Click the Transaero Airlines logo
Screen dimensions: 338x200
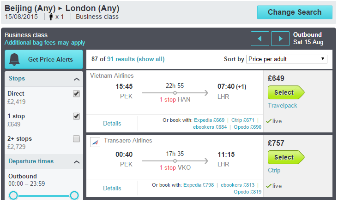(95, 142)
